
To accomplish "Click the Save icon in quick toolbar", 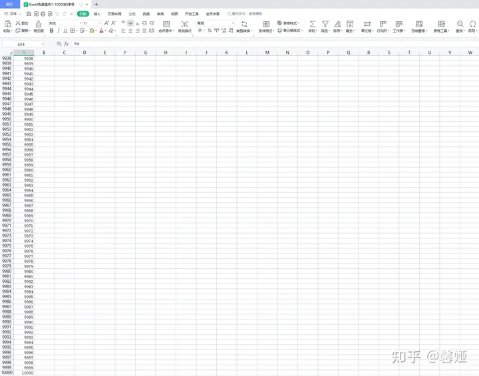I will [29, 14].
